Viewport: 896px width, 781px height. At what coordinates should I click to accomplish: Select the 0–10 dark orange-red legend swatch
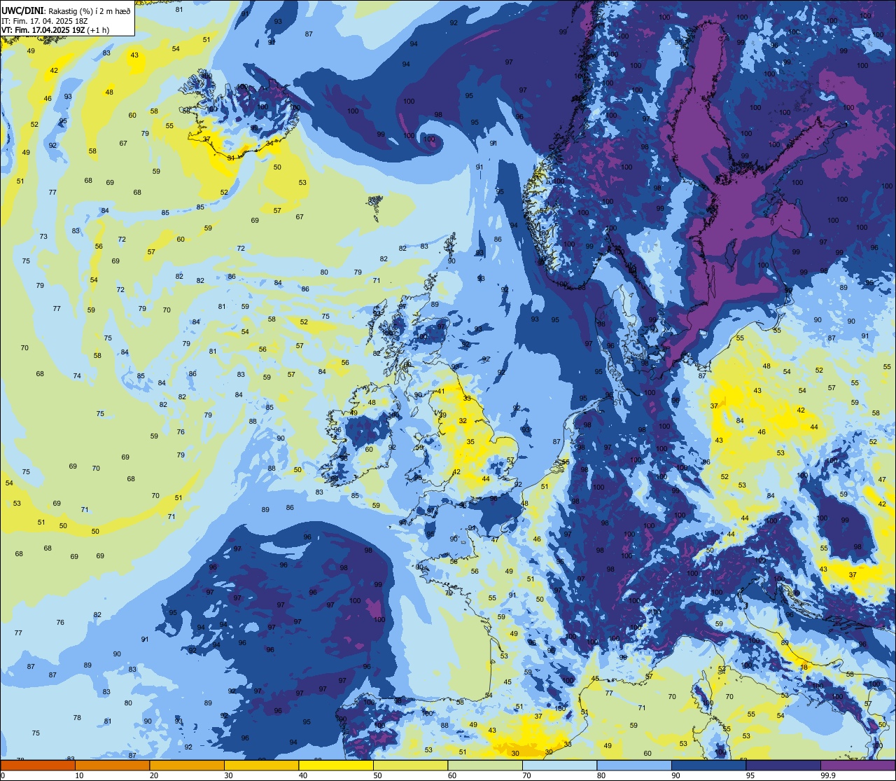click(x=38, y=766)
